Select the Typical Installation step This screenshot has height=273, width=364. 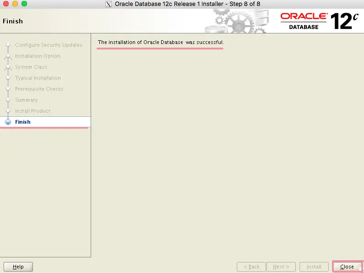coord(38,78)
